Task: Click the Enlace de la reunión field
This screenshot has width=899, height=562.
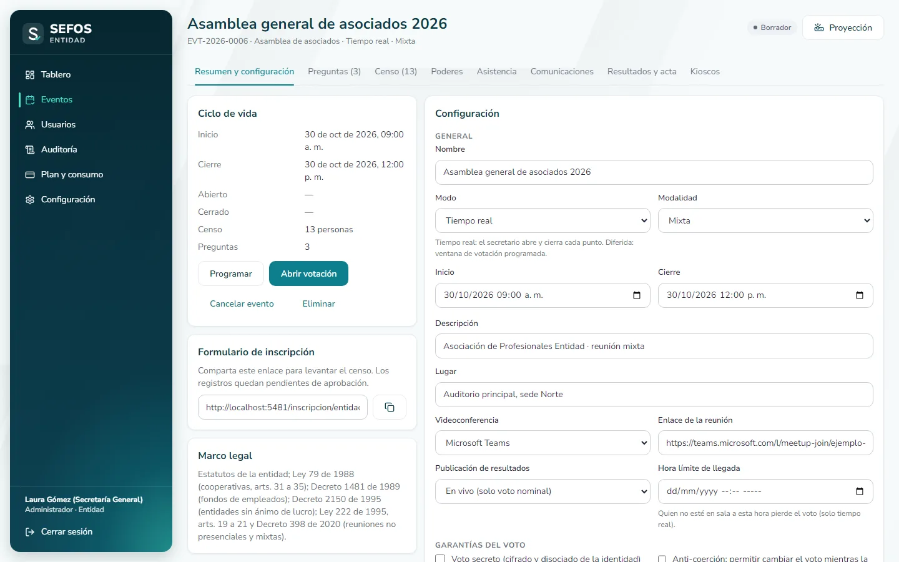Action: [x=765, y=443]
